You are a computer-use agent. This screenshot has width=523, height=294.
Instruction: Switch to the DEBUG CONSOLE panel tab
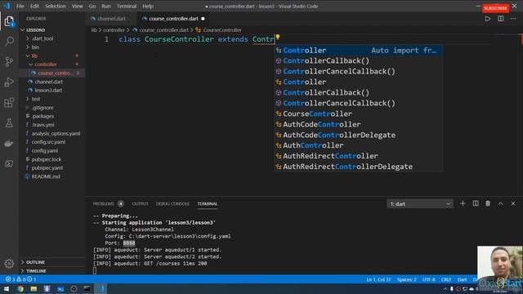172,203
